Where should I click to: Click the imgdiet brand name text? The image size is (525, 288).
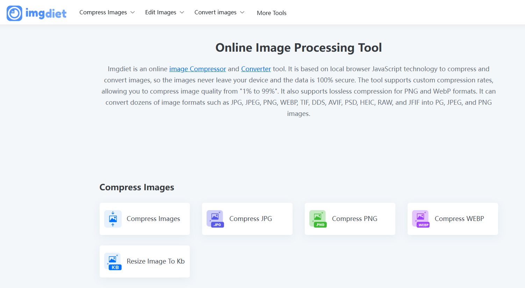[46, 13]
